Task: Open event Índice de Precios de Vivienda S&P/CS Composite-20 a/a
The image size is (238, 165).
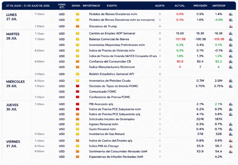Action: pyautogui.click(x=123, y=56)
